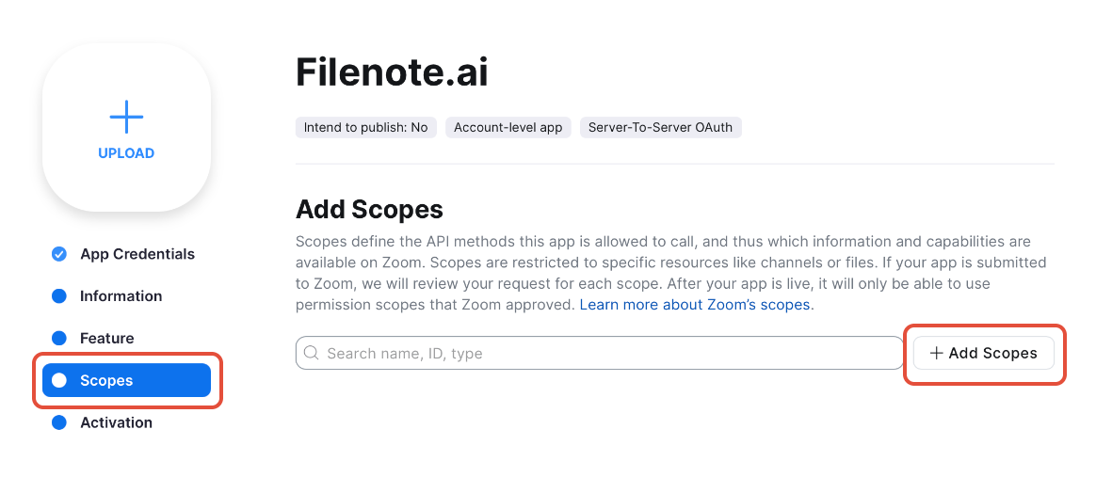Click the magnifier icon in search box
The height and width of the screenshot is (493, 1096).
[311, 353]
